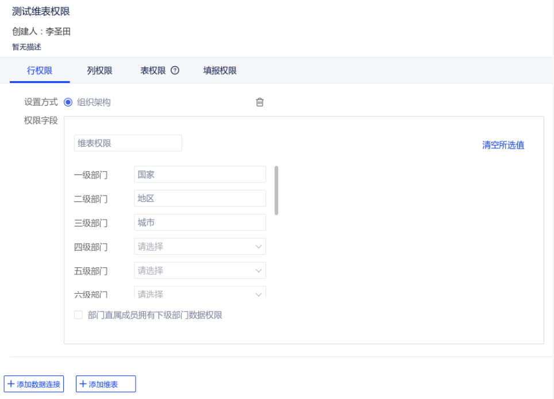Screen dimensions: 554x399
Task: Click the 一级部门 field showing 国家
Action: click(199, 174)
